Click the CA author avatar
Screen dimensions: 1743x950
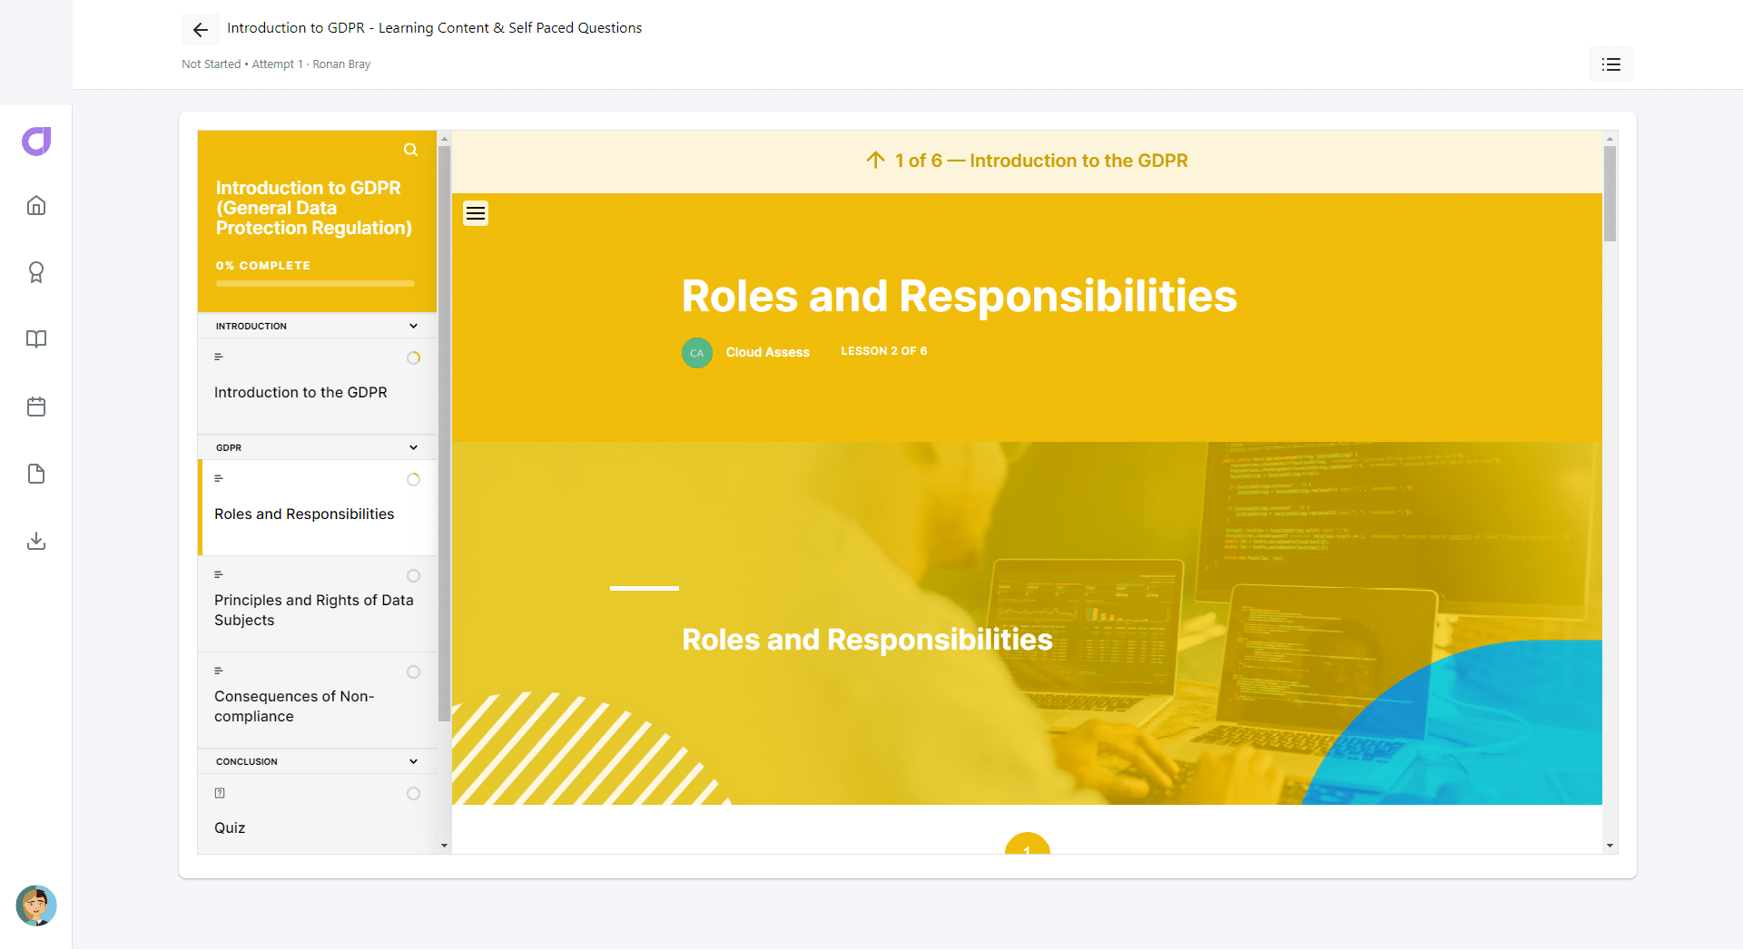point(697,353)
